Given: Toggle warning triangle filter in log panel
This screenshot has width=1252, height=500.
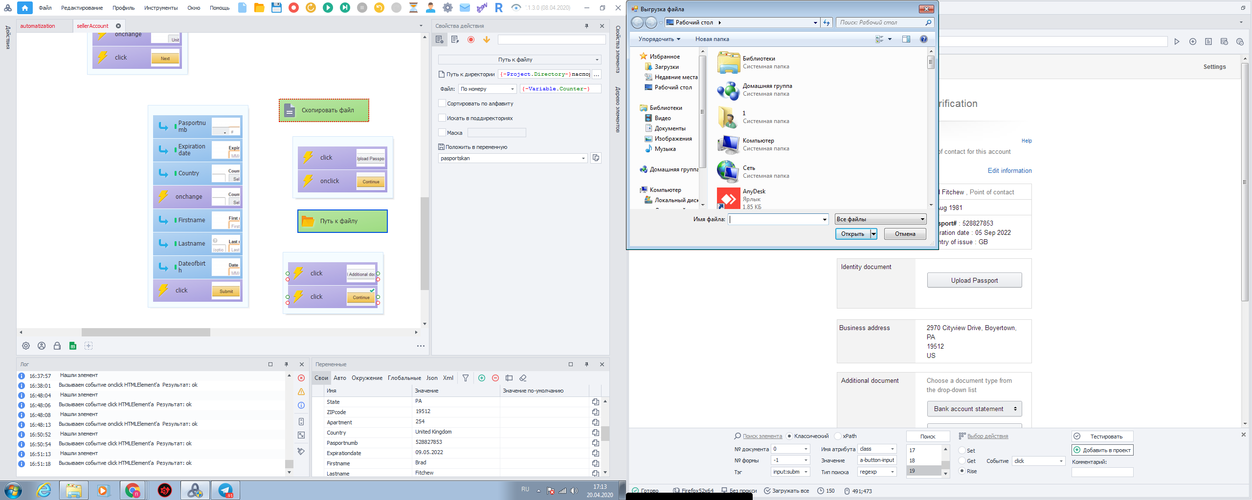Looking at the screenshot, I should 301,392.
